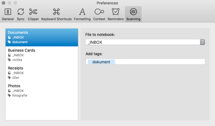
Task: Pick the Photos scan type
Action: (42, 91)
